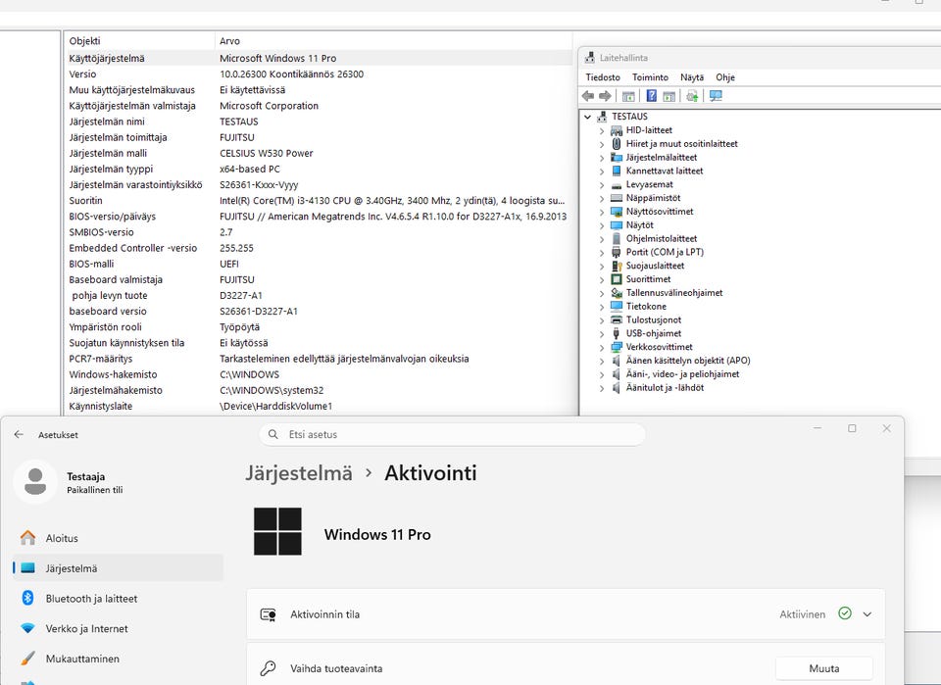Expand the Aktivoinnin tila section chevron

pyautogui.click(x=867, y=614)
